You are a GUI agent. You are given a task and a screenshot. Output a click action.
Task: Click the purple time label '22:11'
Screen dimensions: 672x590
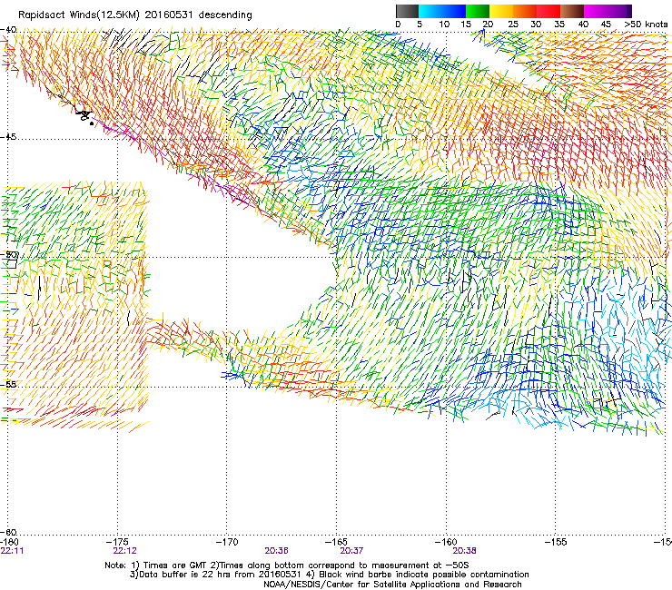[12, 551]
